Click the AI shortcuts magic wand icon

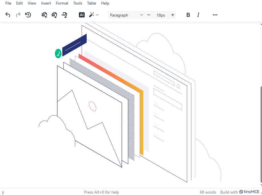[x=92, y=15]
